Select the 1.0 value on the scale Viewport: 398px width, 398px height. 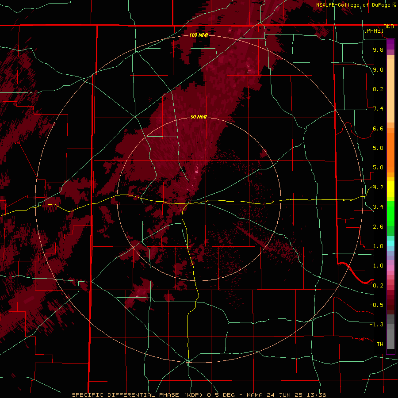tap(378, 266)
